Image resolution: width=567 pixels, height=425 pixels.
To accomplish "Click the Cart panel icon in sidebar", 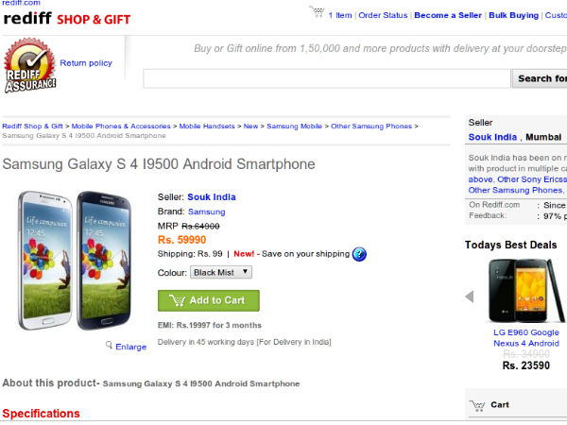I will pyautogui.click(x=478, y=405).
